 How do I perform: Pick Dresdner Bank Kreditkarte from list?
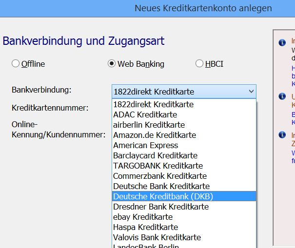(160, 207)
